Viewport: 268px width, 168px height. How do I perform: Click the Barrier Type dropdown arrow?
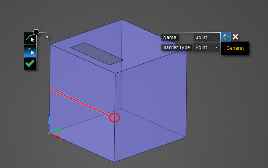coord(216,47)
